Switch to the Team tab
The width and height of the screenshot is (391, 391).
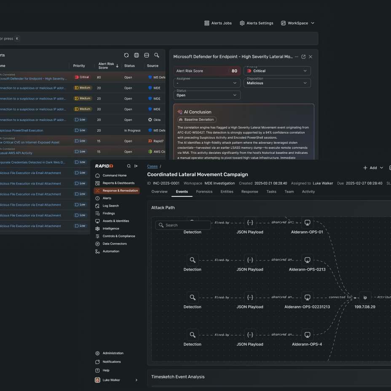(x=289, y=192)
